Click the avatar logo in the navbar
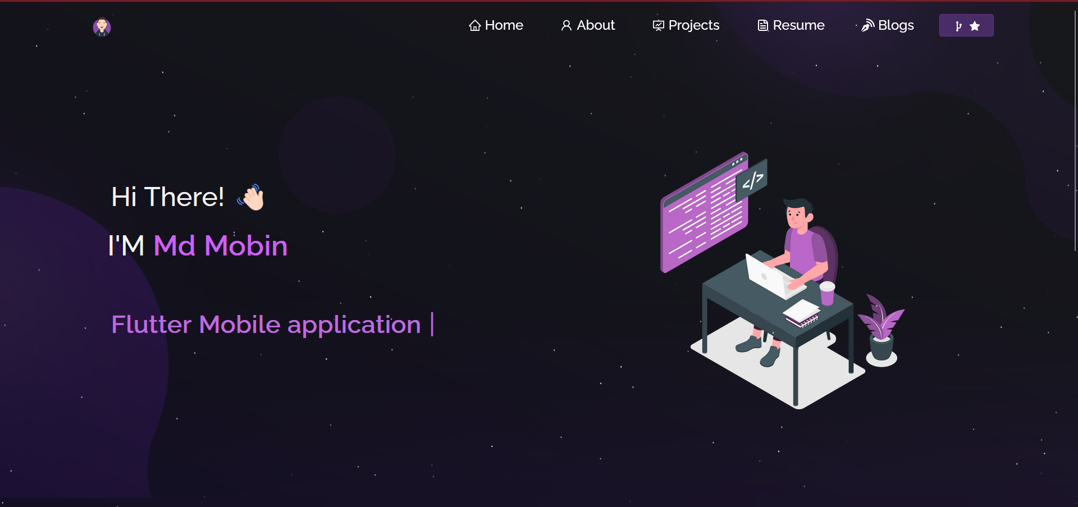Image resolution: width=1078 pixels, height=507 pixels. pos(102,27)
